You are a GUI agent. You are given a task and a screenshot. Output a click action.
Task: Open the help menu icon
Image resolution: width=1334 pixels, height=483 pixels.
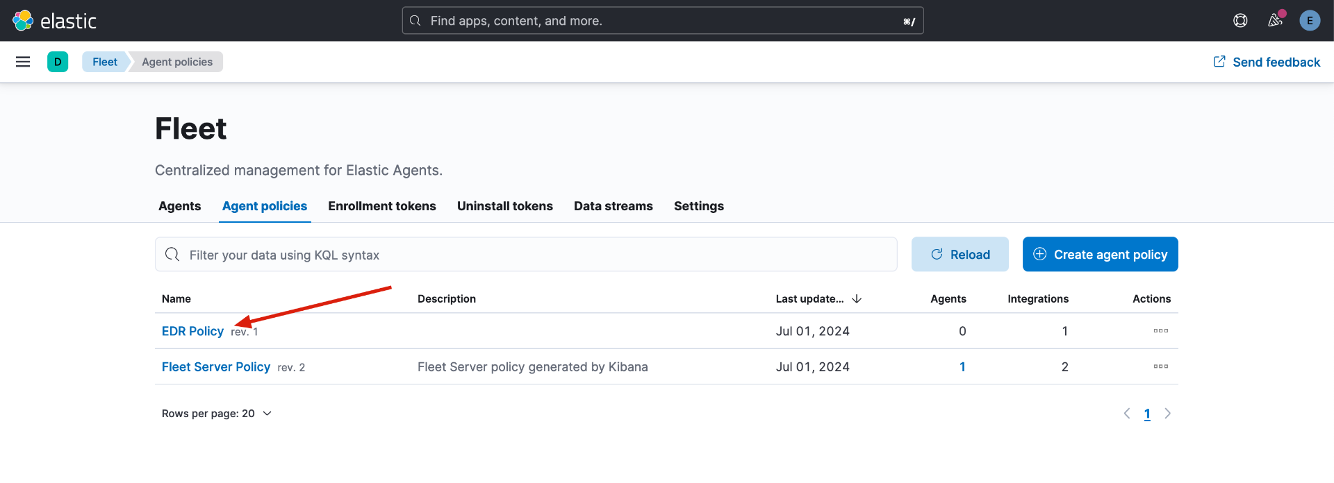click(1240, 21)
